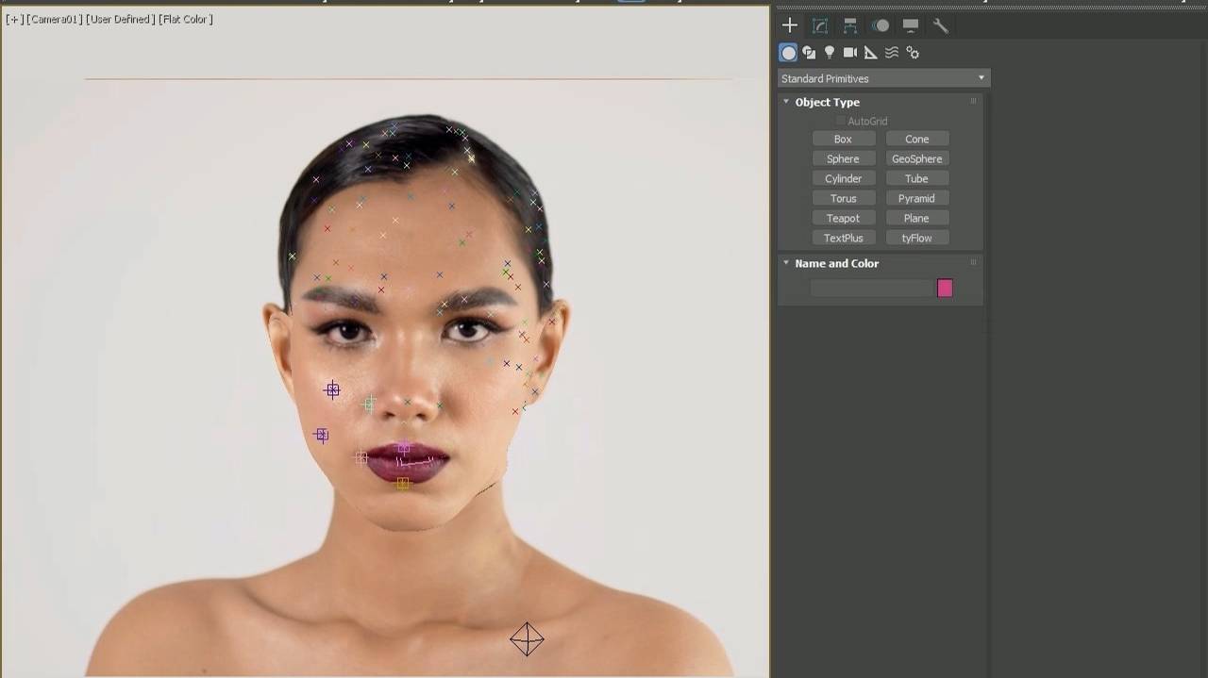Open the Standard Primitives dropdown

tap(883, 78)
